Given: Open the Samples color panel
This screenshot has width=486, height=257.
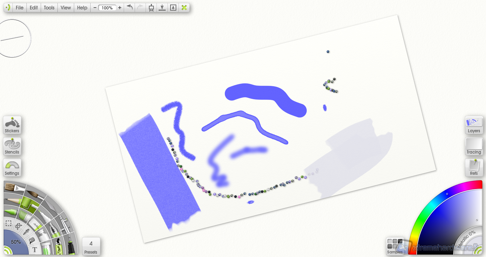Looking at the screenshot, I should point(395,246).
